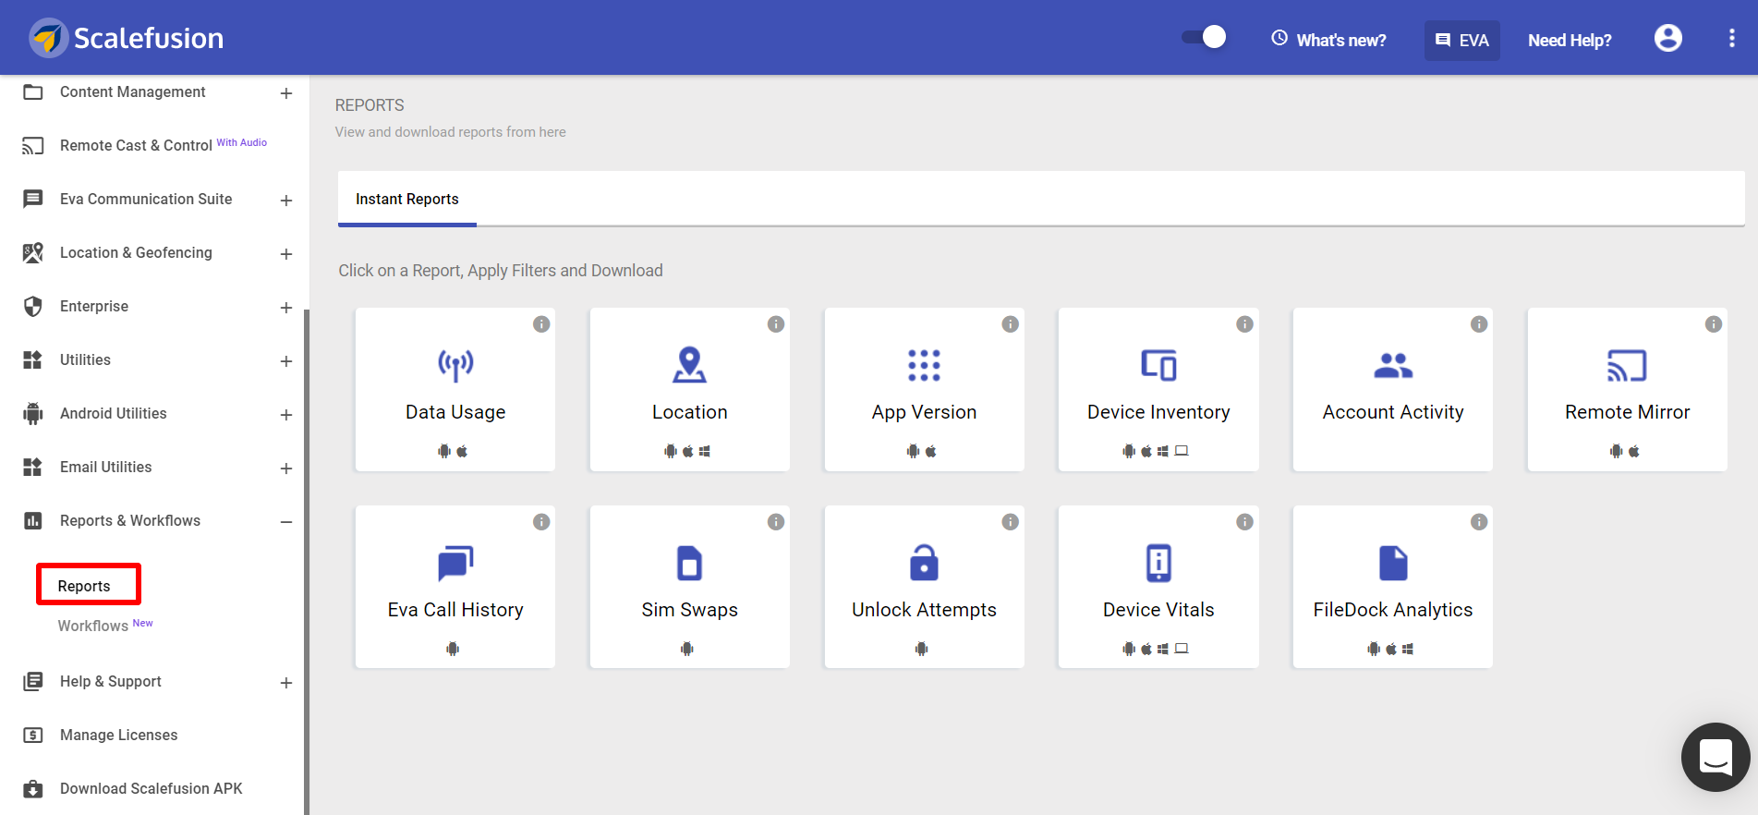This screenshot has width=1758, height=815.
Task: Expand the Utilities section
Action: (x=286, y=361)
